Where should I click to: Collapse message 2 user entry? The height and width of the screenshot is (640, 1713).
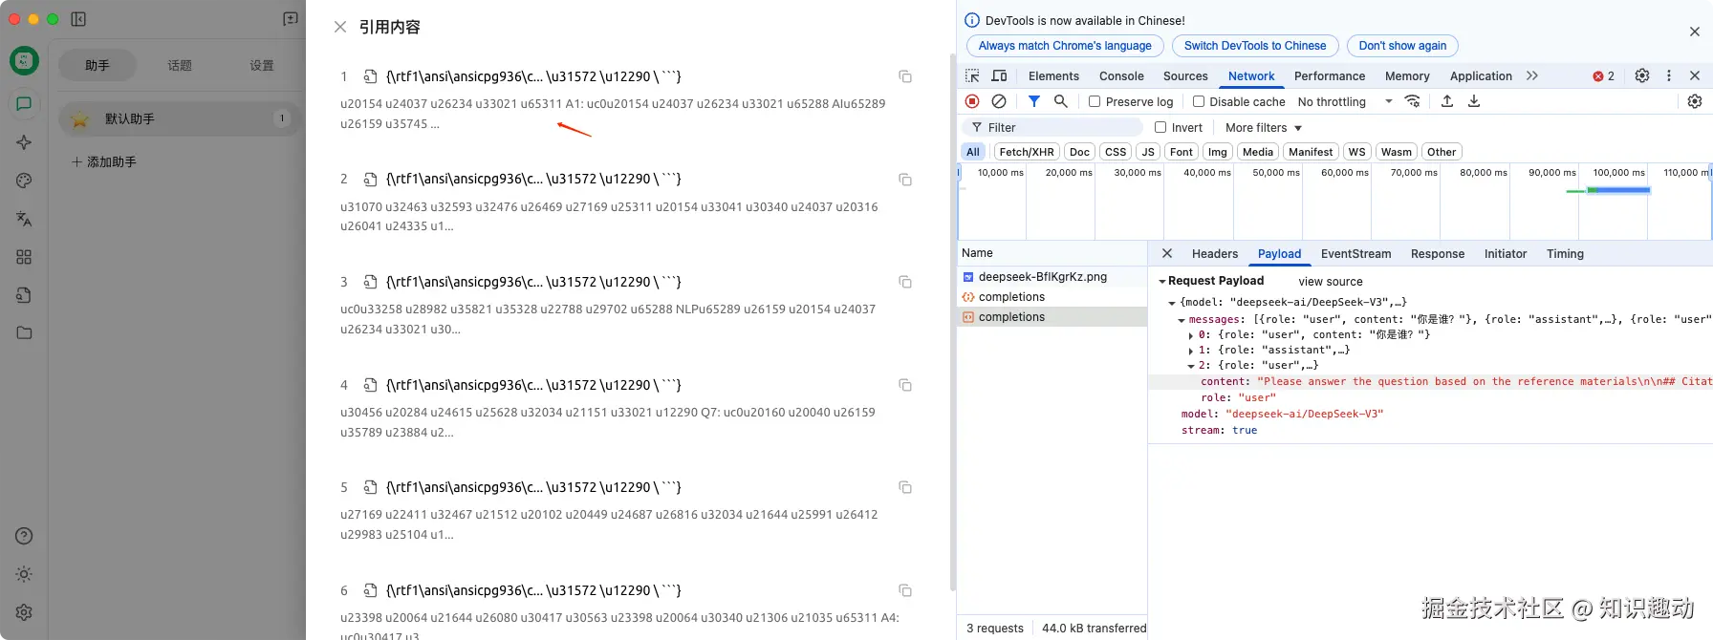pyautogui.click(x=1191, y=366)
